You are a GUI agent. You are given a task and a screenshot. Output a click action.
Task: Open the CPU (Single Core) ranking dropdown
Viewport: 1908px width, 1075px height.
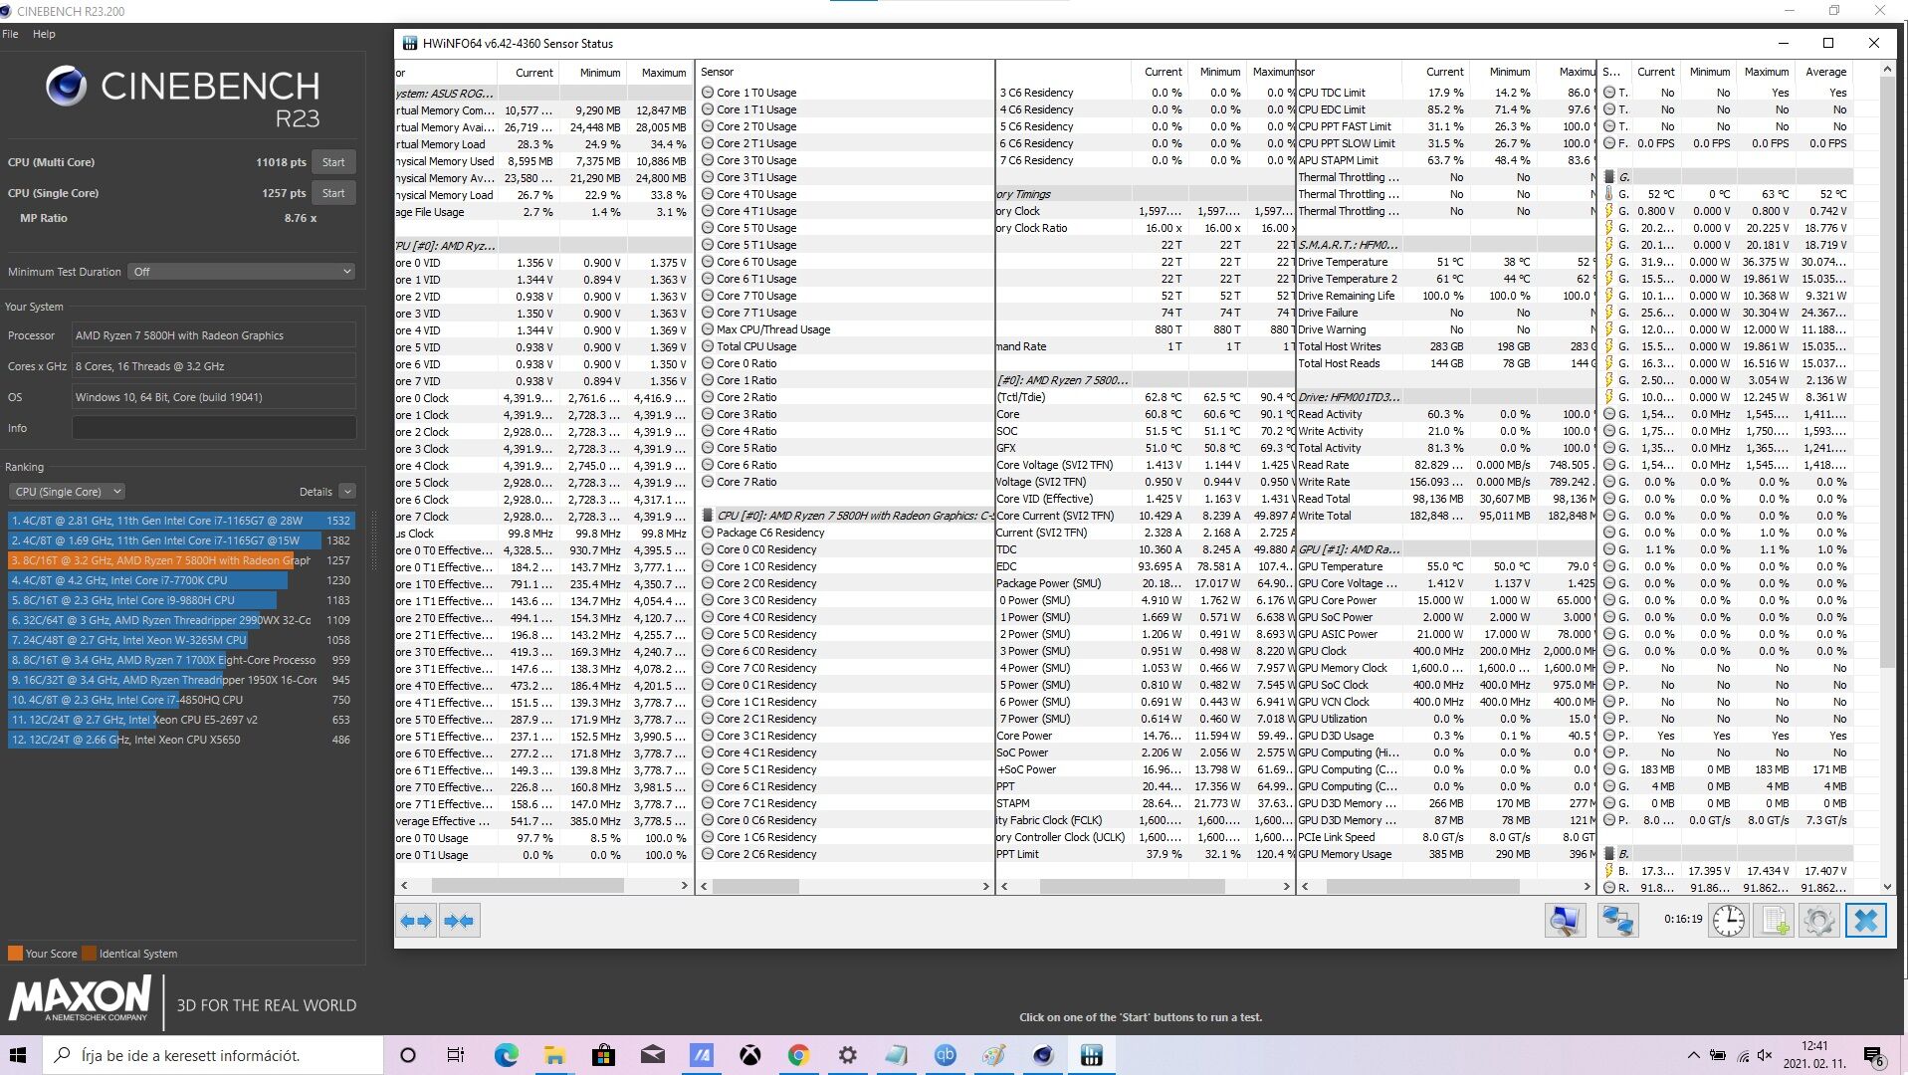(68, 492)
